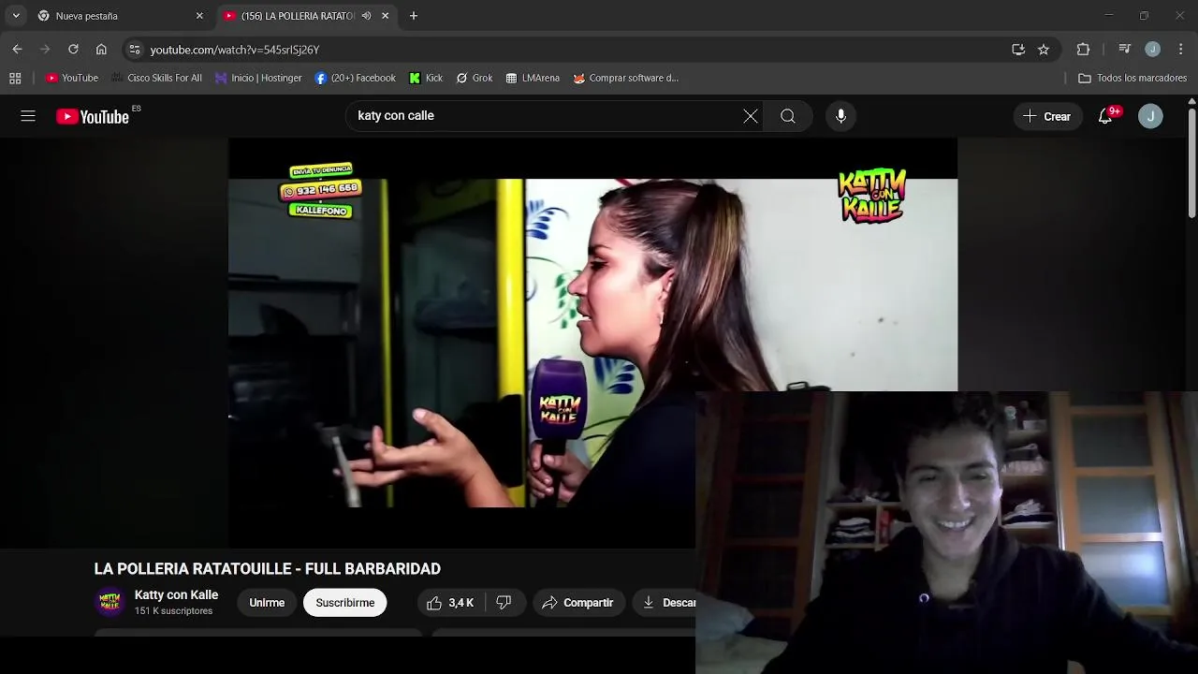Screen dimensions: 1198x674
Task: Install or cast icon in address bar
Action: point(1018,50)
